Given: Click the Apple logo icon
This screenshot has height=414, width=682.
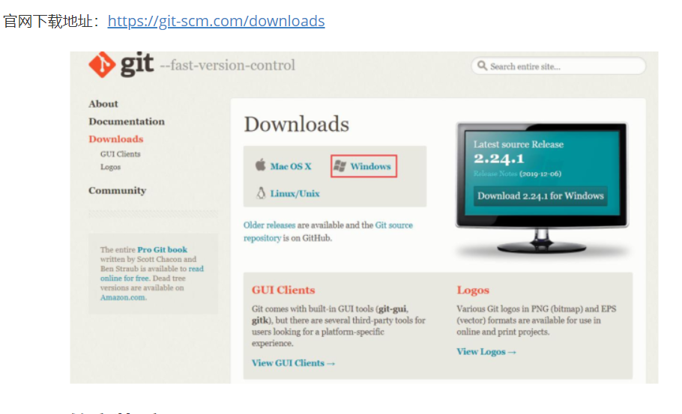Looking at the screenshot, I should click(x=260, y=165).
